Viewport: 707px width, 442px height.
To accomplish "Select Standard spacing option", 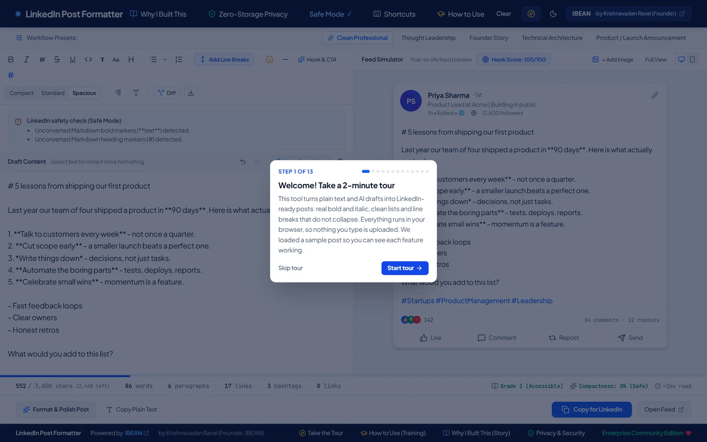I will click(x=53, y=93).
